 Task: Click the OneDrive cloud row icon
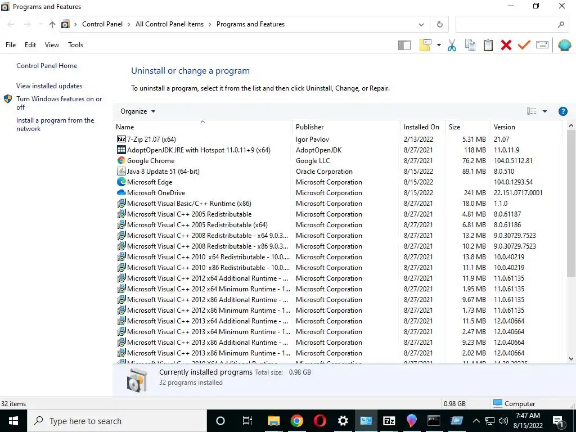pos(121,192)
